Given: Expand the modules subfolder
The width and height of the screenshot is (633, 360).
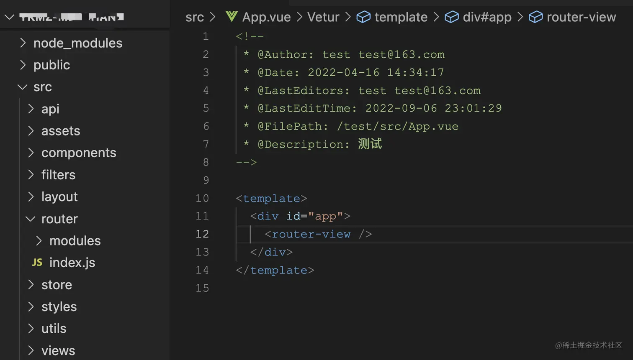Looking at the screenshot, I should (39, 241).
